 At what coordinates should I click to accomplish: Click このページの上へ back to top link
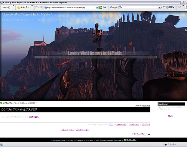[141, 134]
